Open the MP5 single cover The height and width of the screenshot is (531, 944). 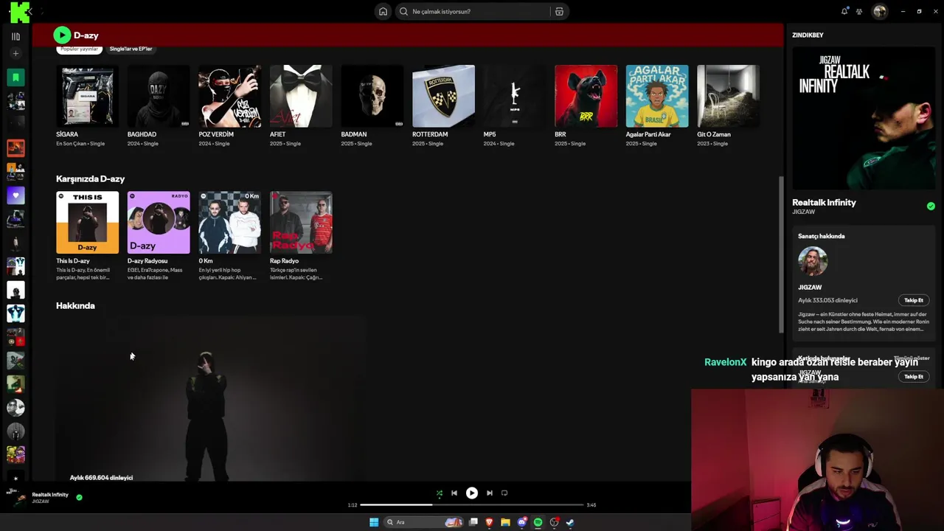point(515,96)
